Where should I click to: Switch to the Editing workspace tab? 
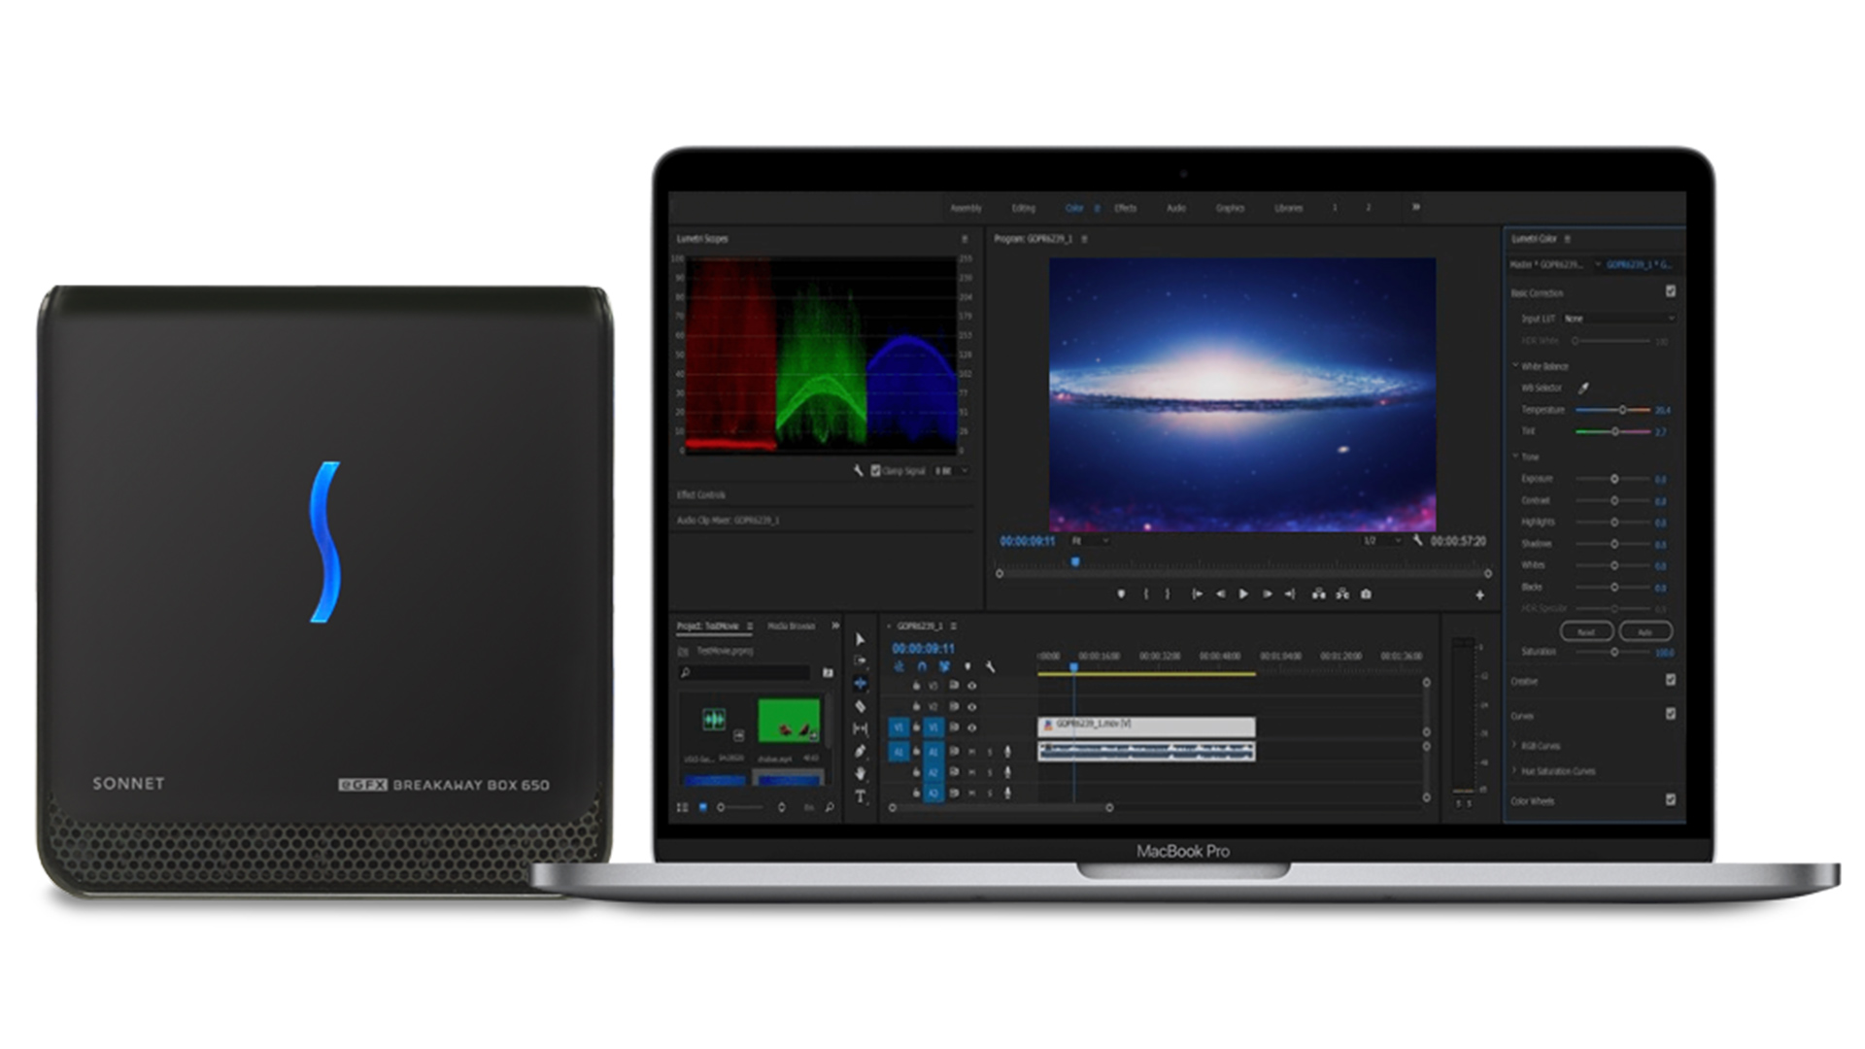coord(1023,208)
